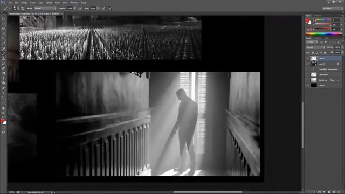This screenshot has width=345, height=194.
Task: Select the Clone Stamp tool
Action: pos(3,59)
